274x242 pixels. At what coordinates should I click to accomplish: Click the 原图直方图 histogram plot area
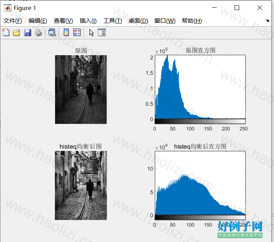click(200, 87)
